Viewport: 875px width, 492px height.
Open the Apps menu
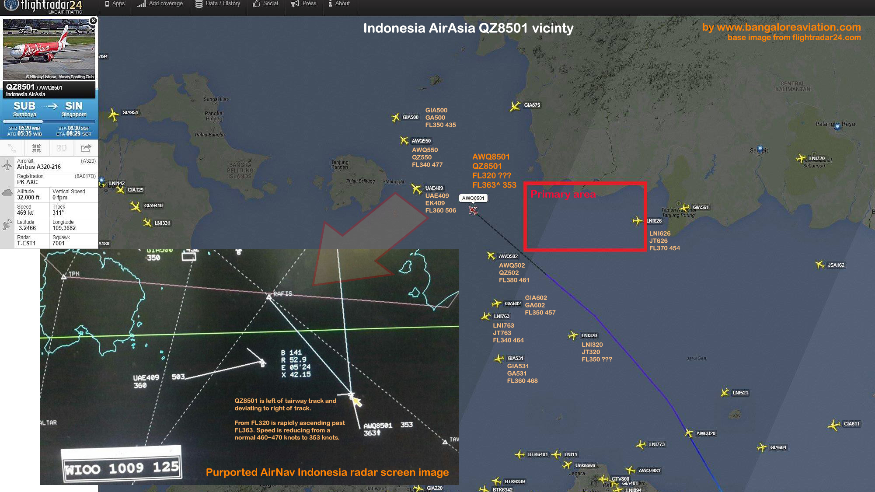115,3
